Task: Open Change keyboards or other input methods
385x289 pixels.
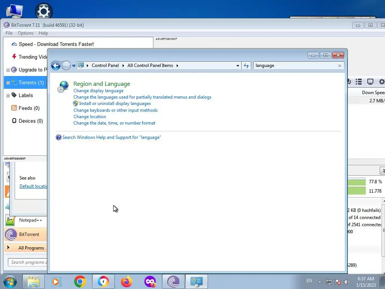Action: pos(115,110)
